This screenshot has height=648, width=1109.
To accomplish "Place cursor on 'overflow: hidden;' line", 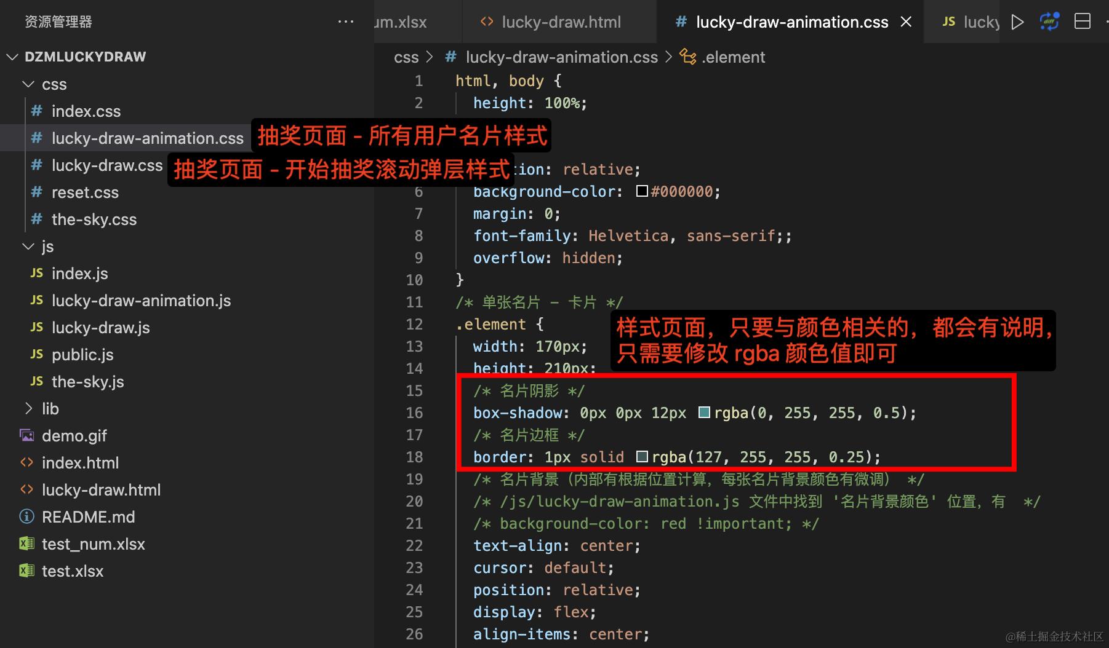I will coord(548,258).
